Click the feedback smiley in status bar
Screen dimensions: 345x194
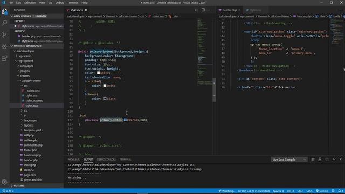[x=333, y=191]
